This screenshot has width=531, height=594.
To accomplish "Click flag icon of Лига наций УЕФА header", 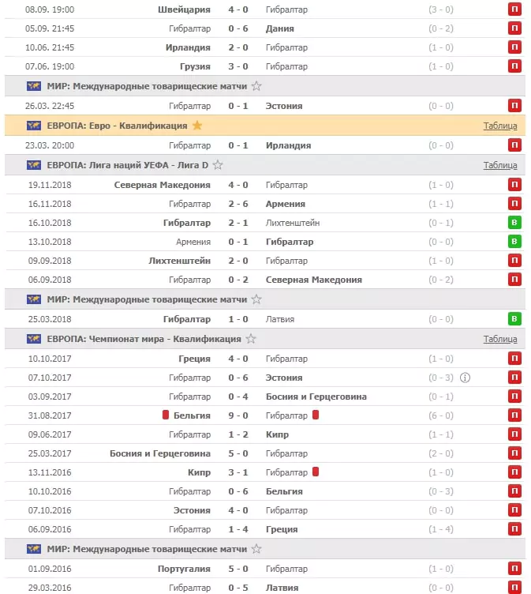I will (x=34, y=165).
